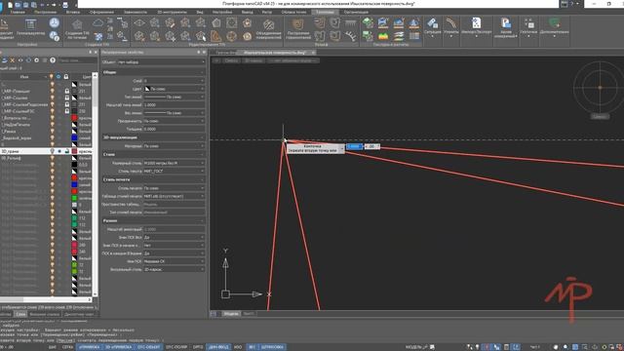Image resolution: width=624 pixels, height=351 pixels.
Task: Click the help question-mark icon in Layers panel
Action: click(52, 60)
